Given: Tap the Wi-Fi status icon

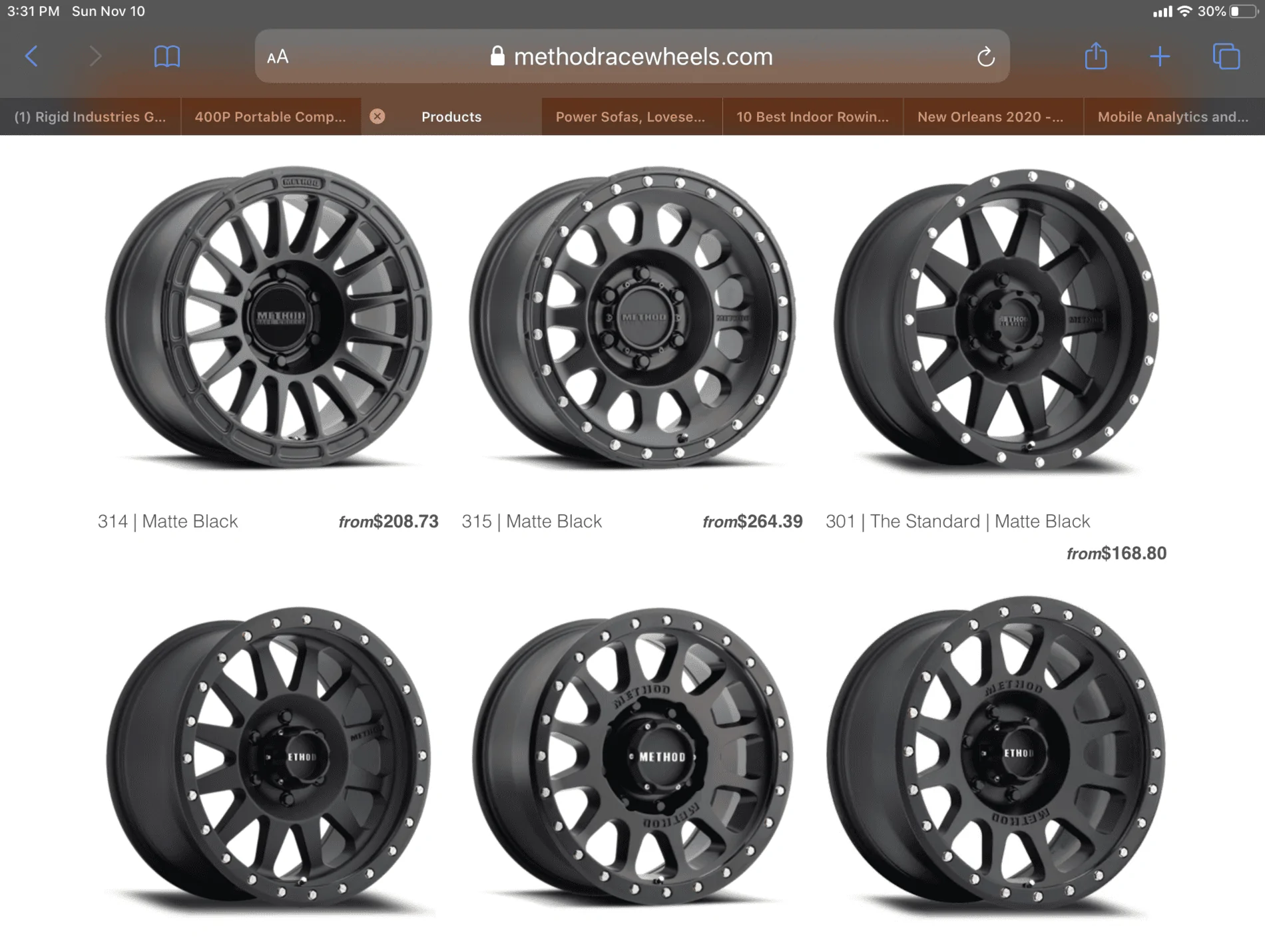Looking at the screenshot, I should (x=1184, y=11).
